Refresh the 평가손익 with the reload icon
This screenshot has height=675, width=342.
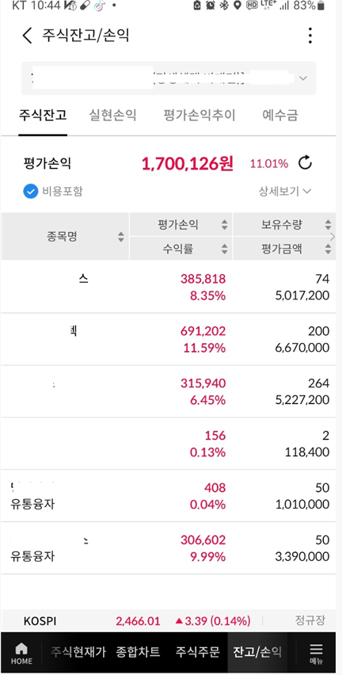[x=305, y=163]
